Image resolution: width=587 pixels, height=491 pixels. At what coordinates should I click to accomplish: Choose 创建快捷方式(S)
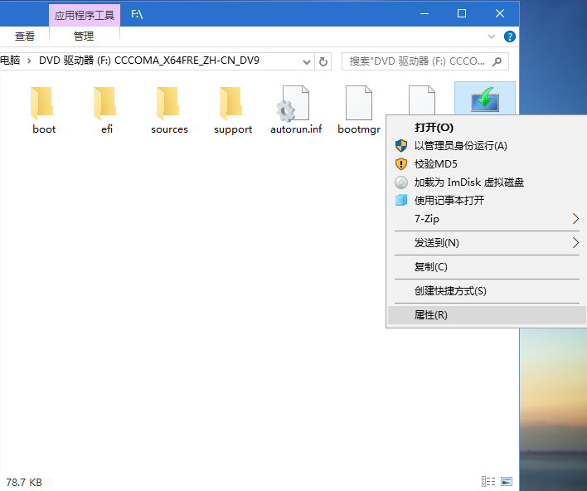(x=487, y=291)
